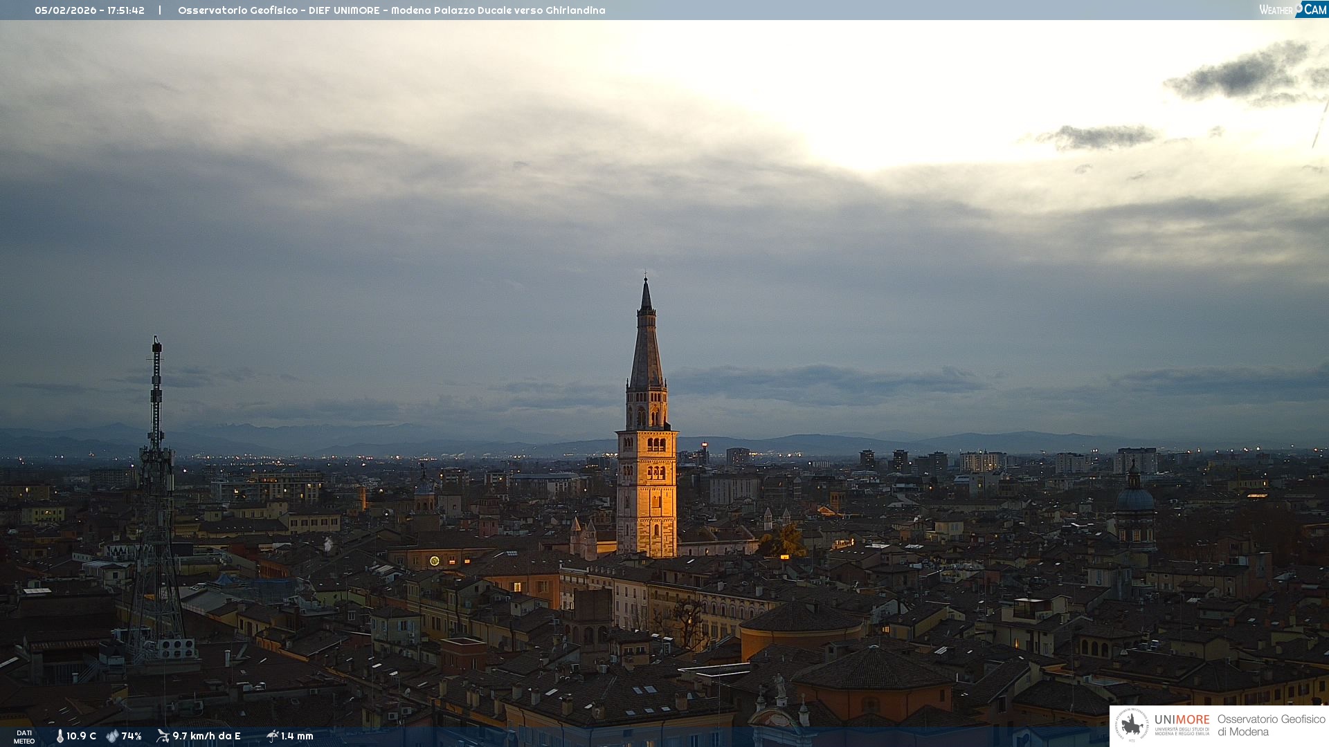Click the 10.9 C temperature reading

(x=82, y=736)
